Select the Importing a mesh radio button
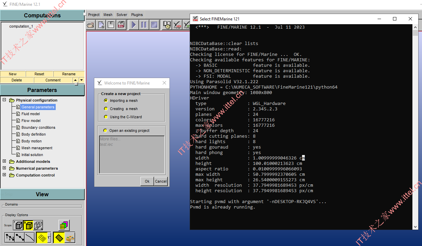Viewport: 422px width, 246px height. tap(106, 101)
